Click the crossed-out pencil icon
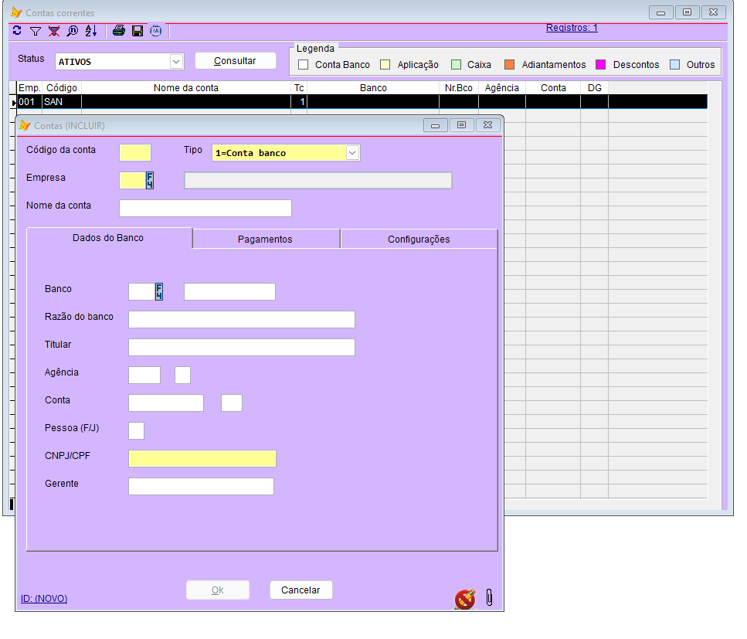The width and height of the screenshot is (747, 639). [465, 599]
